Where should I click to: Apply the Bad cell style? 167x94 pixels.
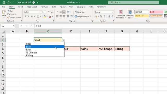[156, 12]
